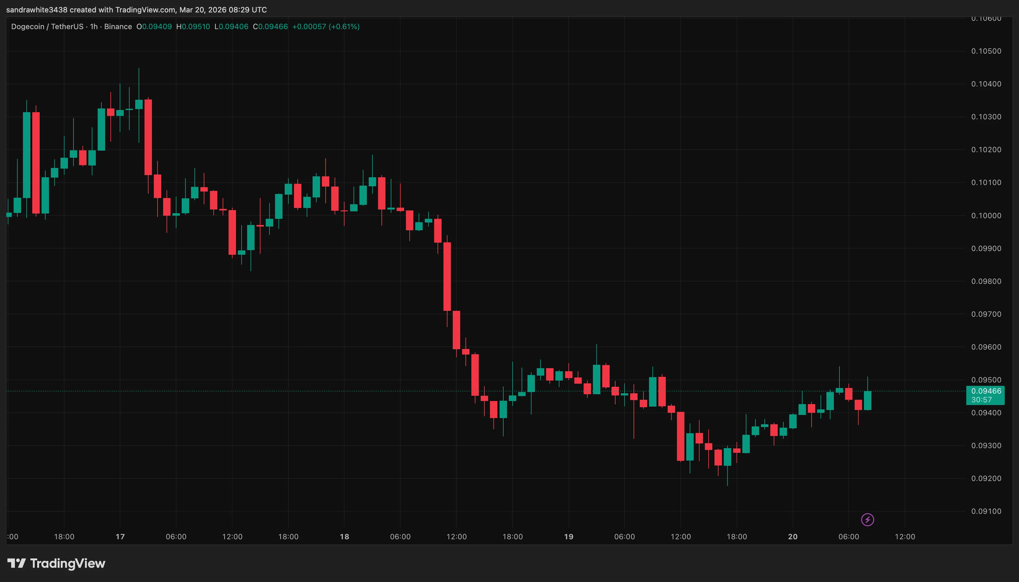Viewport: 1019px width, 582px height.
Task: Click the 0.10000 price axis label
Action: (x=986, y=215)
